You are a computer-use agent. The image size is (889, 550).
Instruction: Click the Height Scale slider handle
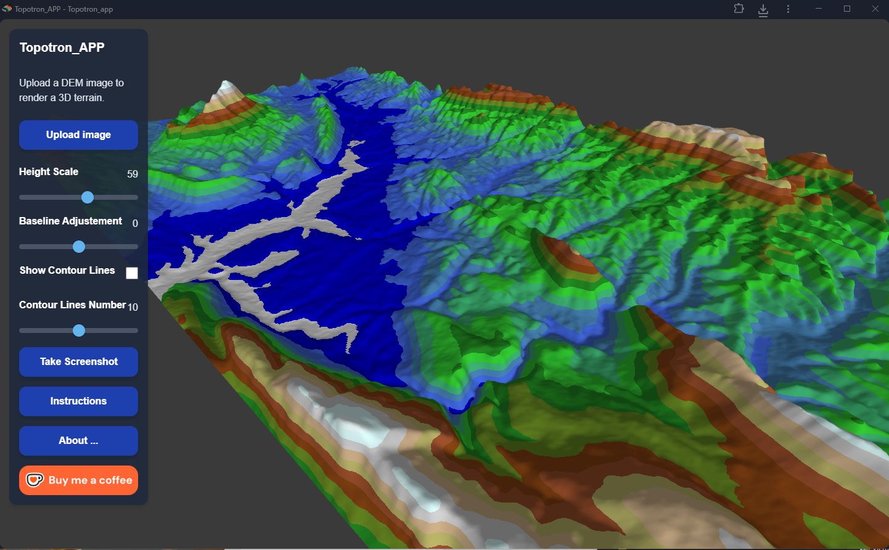pos(88,197)
